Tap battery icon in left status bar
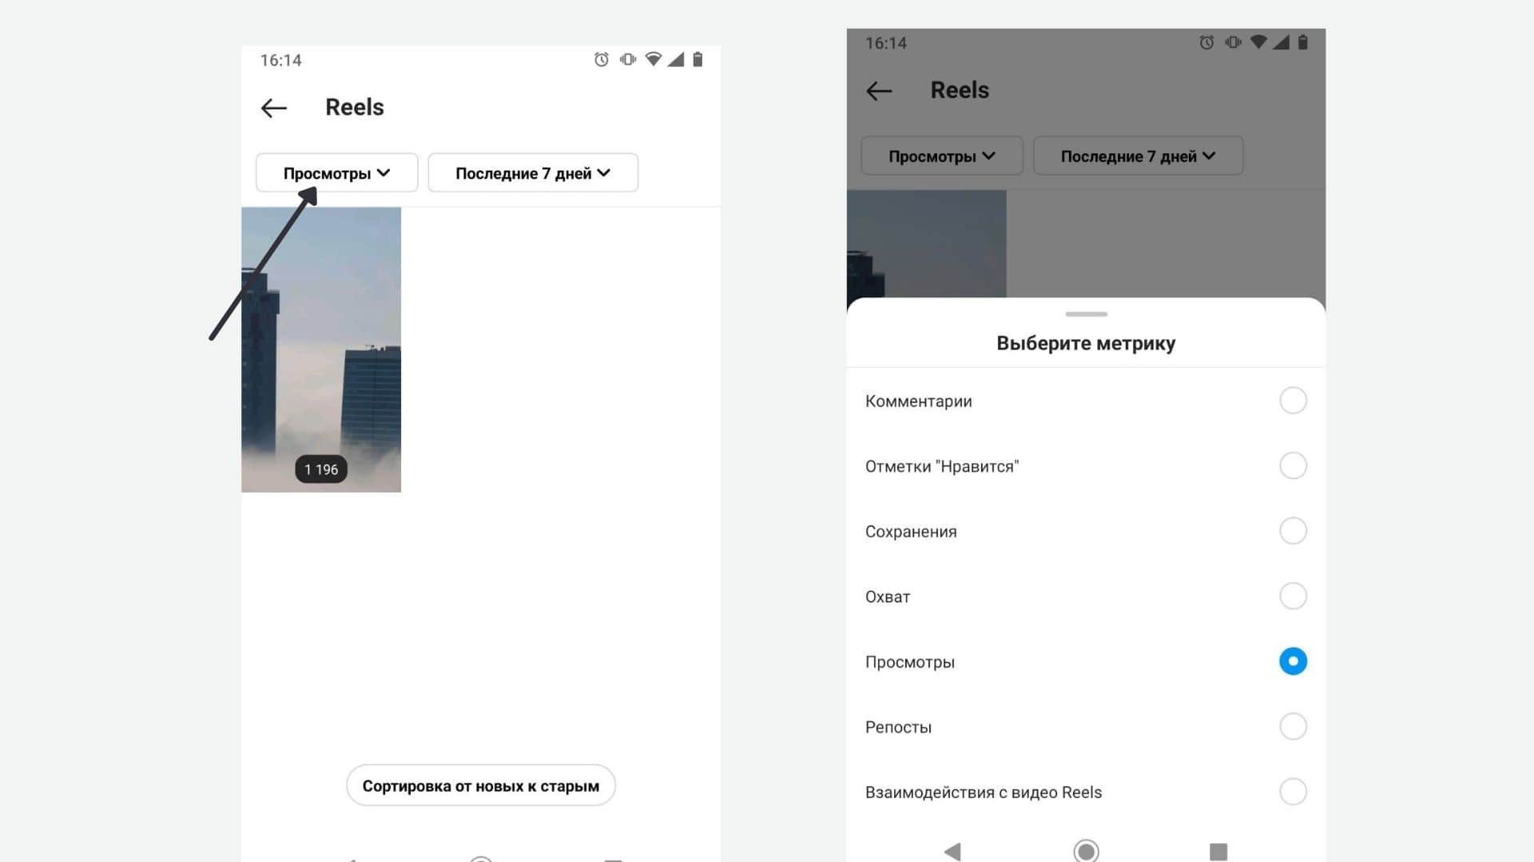 tap(697, 59)
